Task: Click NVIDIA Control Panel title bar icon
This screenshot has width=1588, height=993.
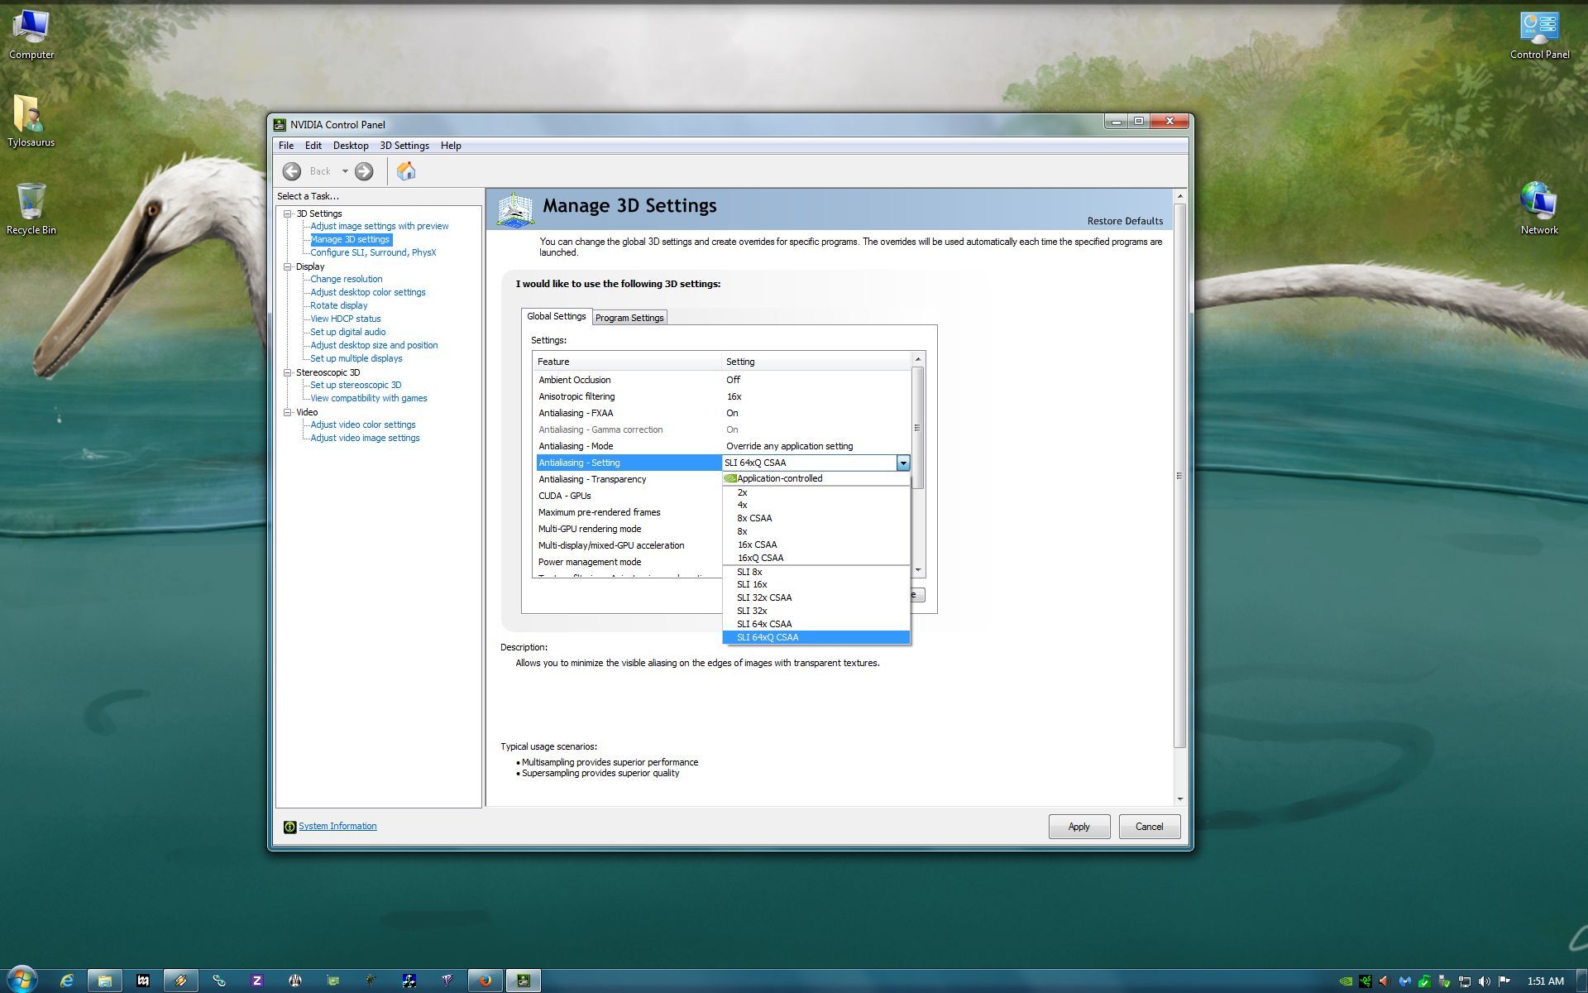Action: coord(280,125)
